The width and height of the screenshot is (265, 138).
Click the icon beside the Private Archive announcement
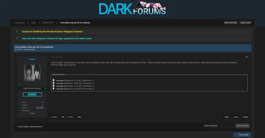pos(17,31)
